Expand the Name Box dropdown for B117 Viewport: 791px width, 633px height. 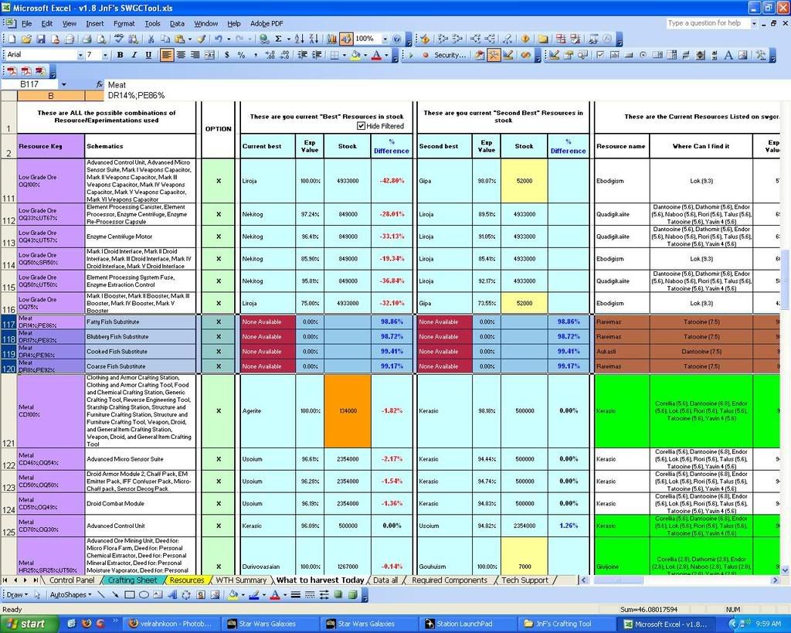(x=63, y=84)
